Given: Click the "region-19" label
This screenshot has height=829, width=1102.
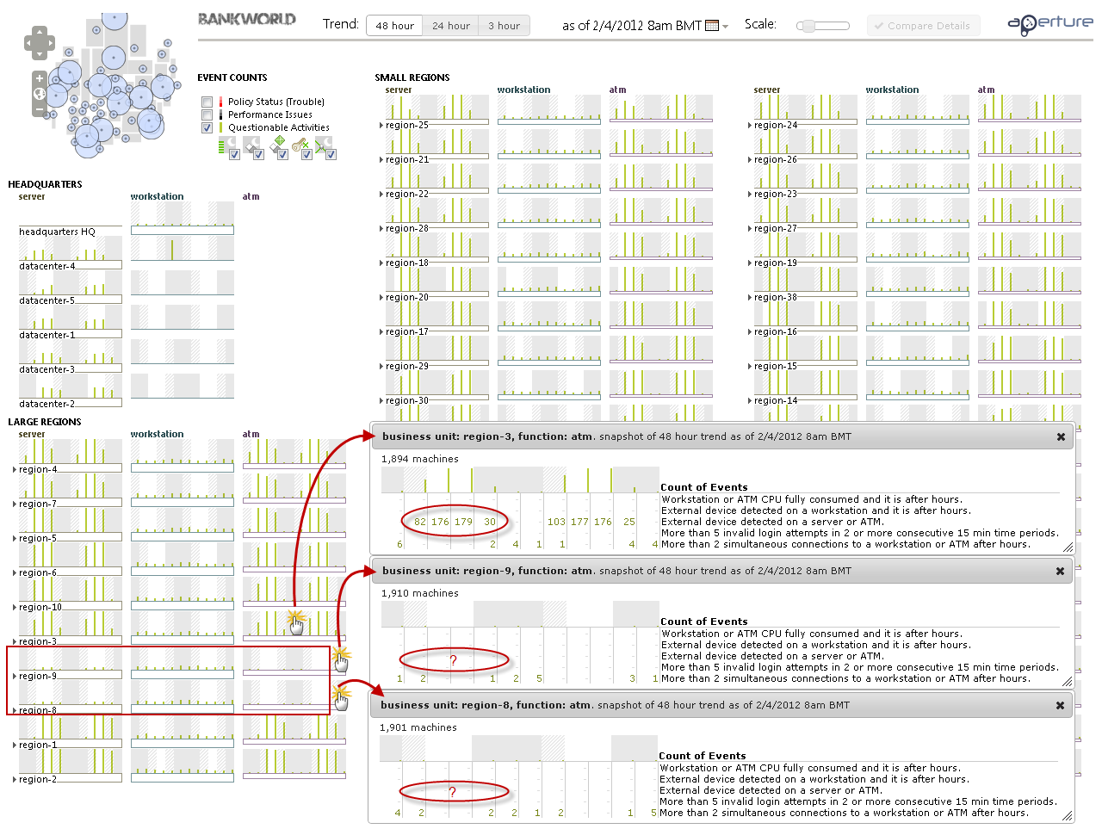Looking at the screenshot, I should (776, 263).
